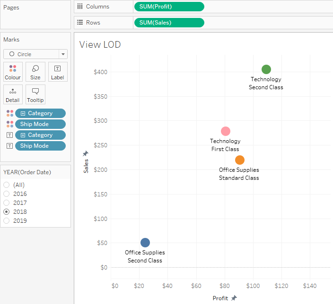This screenshot has width=333, height=304.
Task: Click the SUM(Profit) pill on Columns
Action: 169,7
